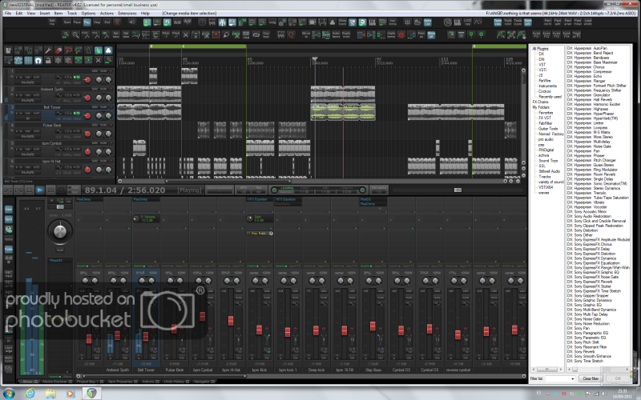Open the Extensions menu

127,14
